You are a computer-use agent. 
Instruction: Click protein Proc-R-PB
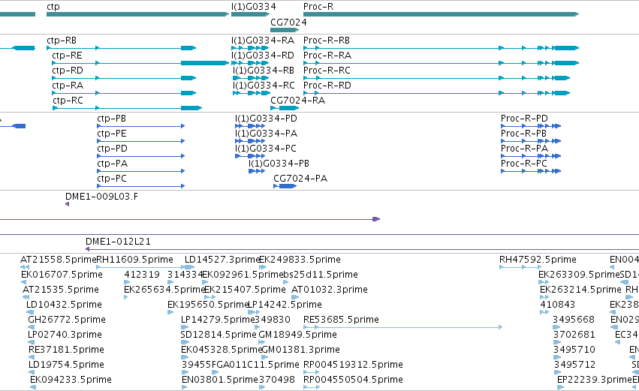pos(531,141)
